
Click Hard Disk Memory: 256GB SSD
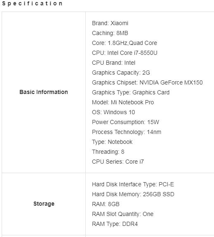(x=133, y=194)
